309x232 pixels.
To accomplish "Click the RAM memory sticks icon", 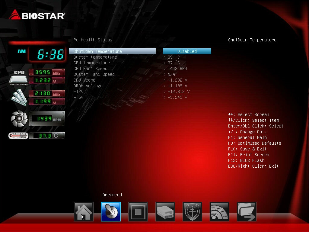I will pyautogui.click(x=18, y=97).
